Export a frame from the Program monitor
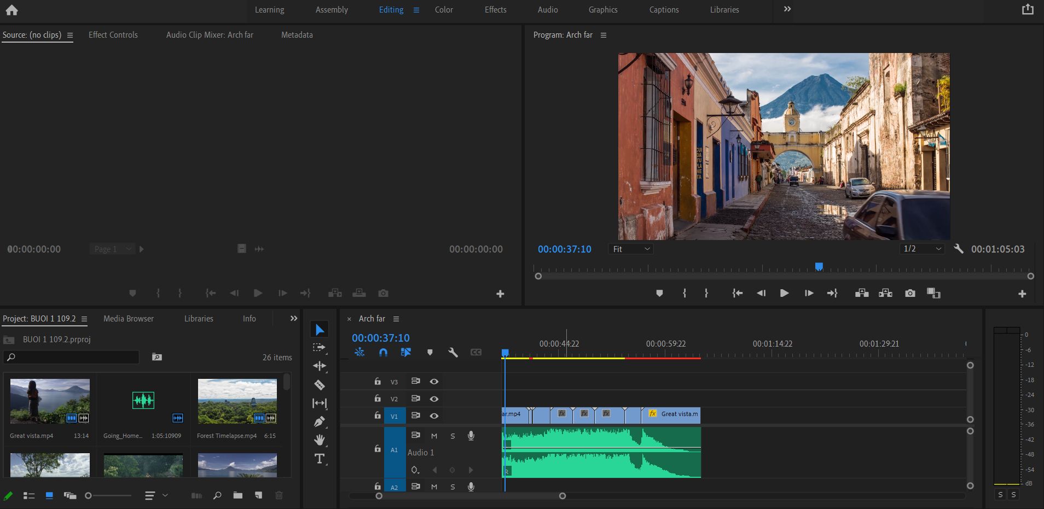 coord(910,294)
